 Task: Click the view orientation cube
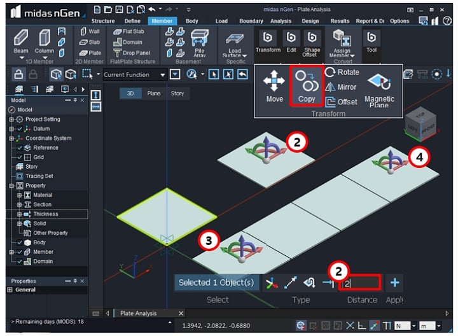click(422, 123)
